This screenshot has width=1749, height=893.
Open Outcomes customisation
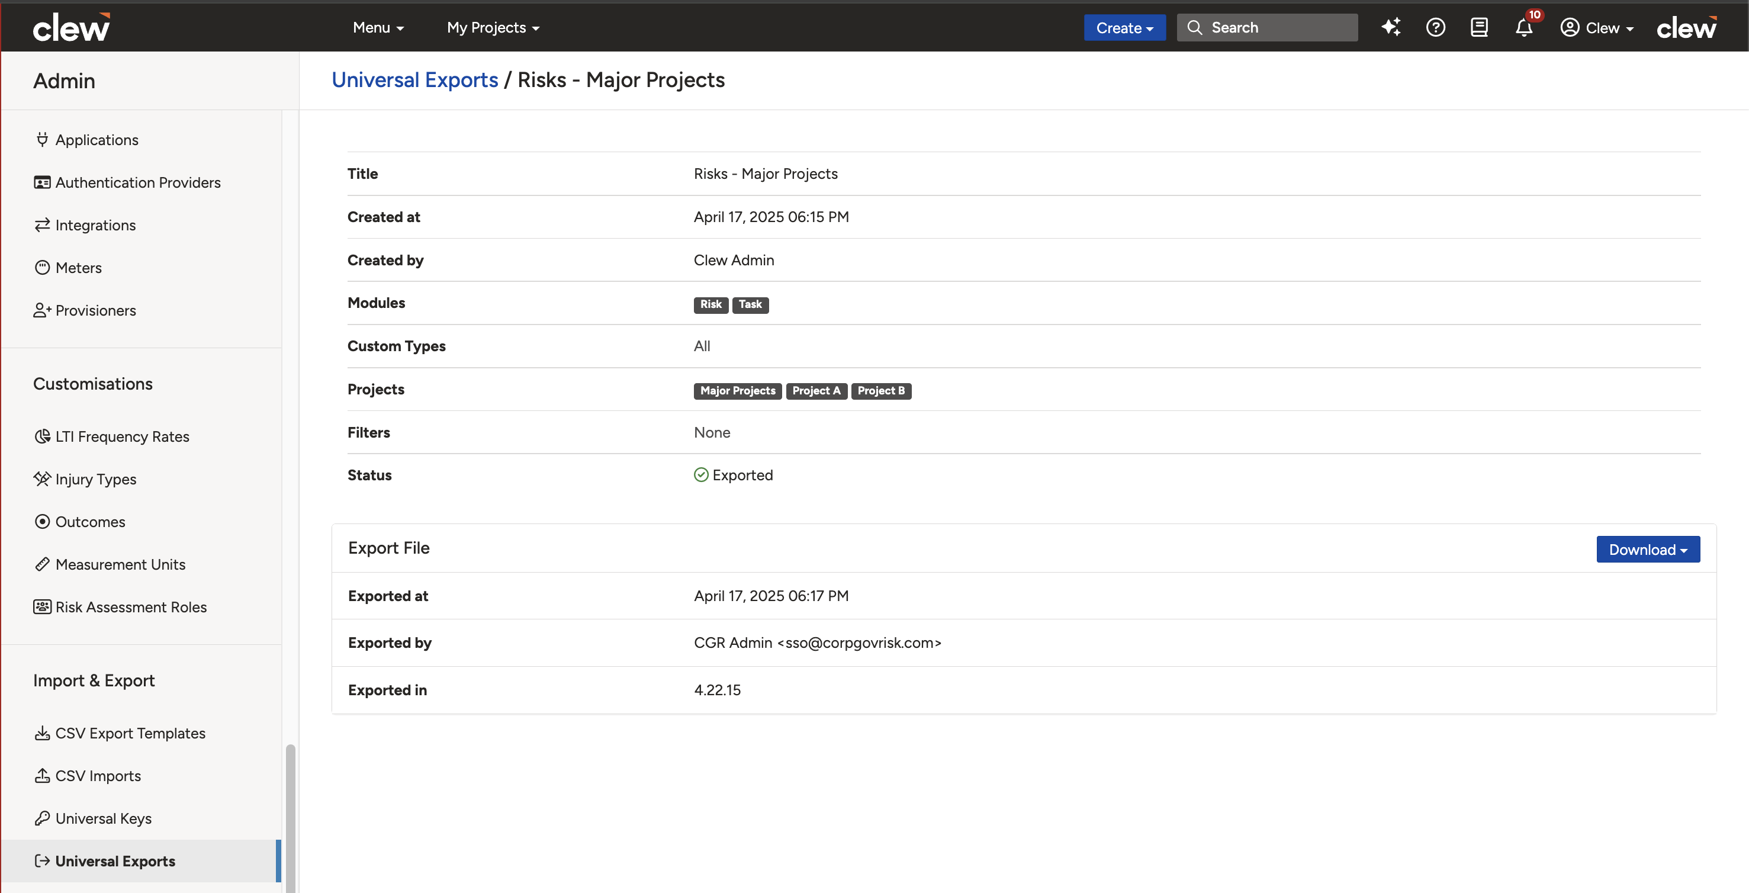tap(91, 522)
